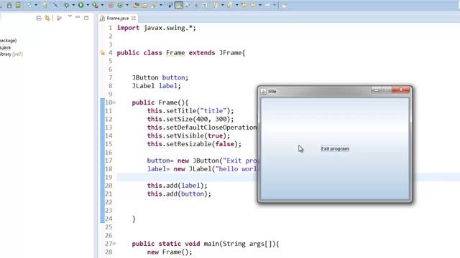Viewport: 460px width, 258px height.
Task: Collapse the main method fold at line 27
Action: (x=114, y=244)
